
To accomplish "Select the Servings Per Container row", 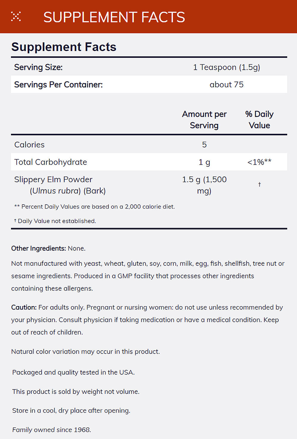I will click(149, 85).
